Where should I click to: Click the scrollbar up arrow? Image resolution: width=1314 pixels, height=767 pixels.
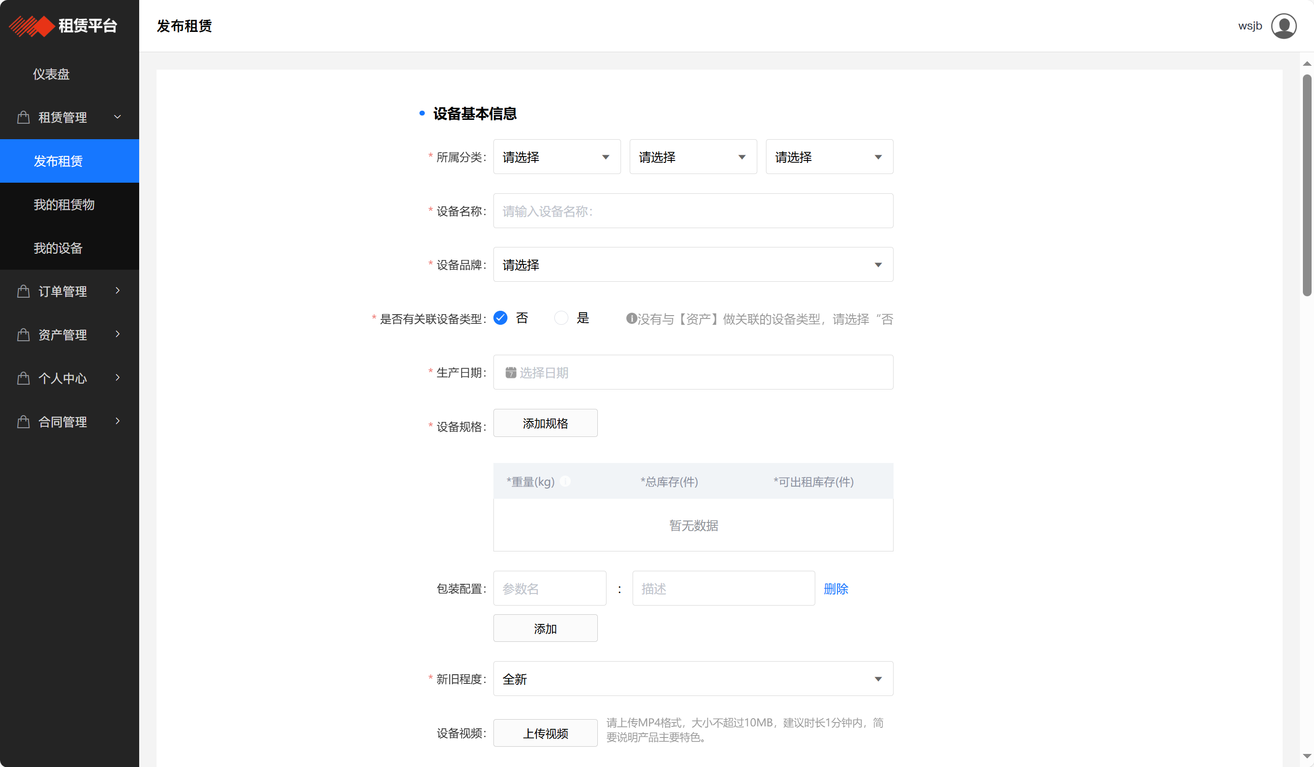click(1307, 64)
